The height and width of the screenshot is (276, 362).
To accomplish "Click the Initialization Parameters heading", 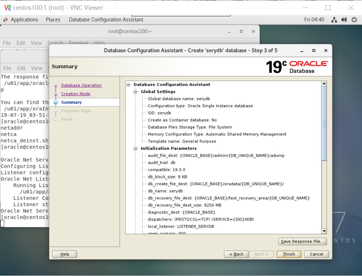I will [x=169, y=148].
